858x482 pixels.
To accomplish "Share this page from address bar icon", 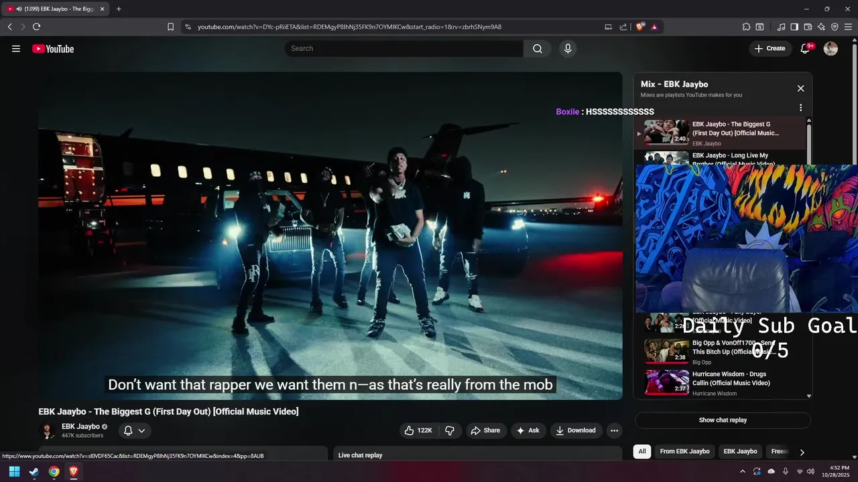I will [x=623, y=27].
